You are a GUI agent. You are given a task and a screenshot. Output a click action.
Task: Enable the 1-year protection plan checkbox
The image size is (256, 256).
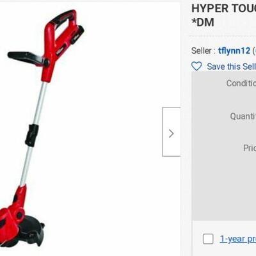(208, 239)
